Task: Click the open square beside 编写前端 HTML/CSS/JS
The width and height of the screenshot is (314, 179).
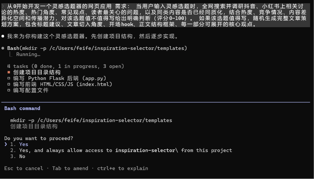Action: tap(9, 84)
